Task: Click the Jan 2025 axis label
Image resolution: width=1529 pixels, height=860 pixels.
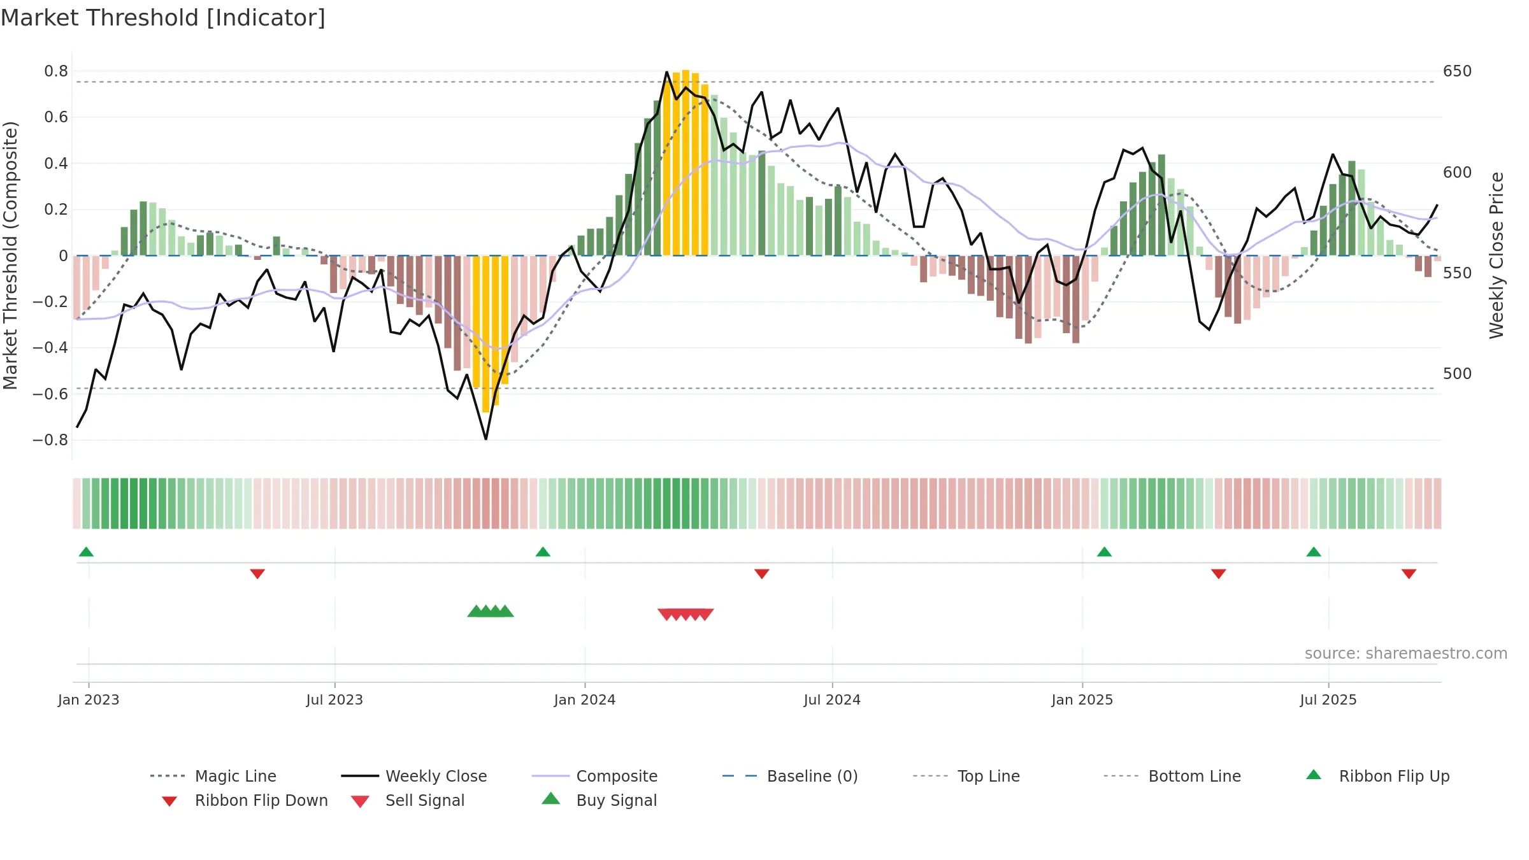Action: click(x=1082, y=700)
